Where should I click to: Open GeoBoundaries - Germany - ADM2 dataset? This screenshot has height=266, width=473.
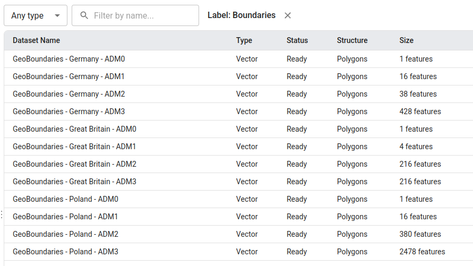pyautogui.click(x=68, y=94)
